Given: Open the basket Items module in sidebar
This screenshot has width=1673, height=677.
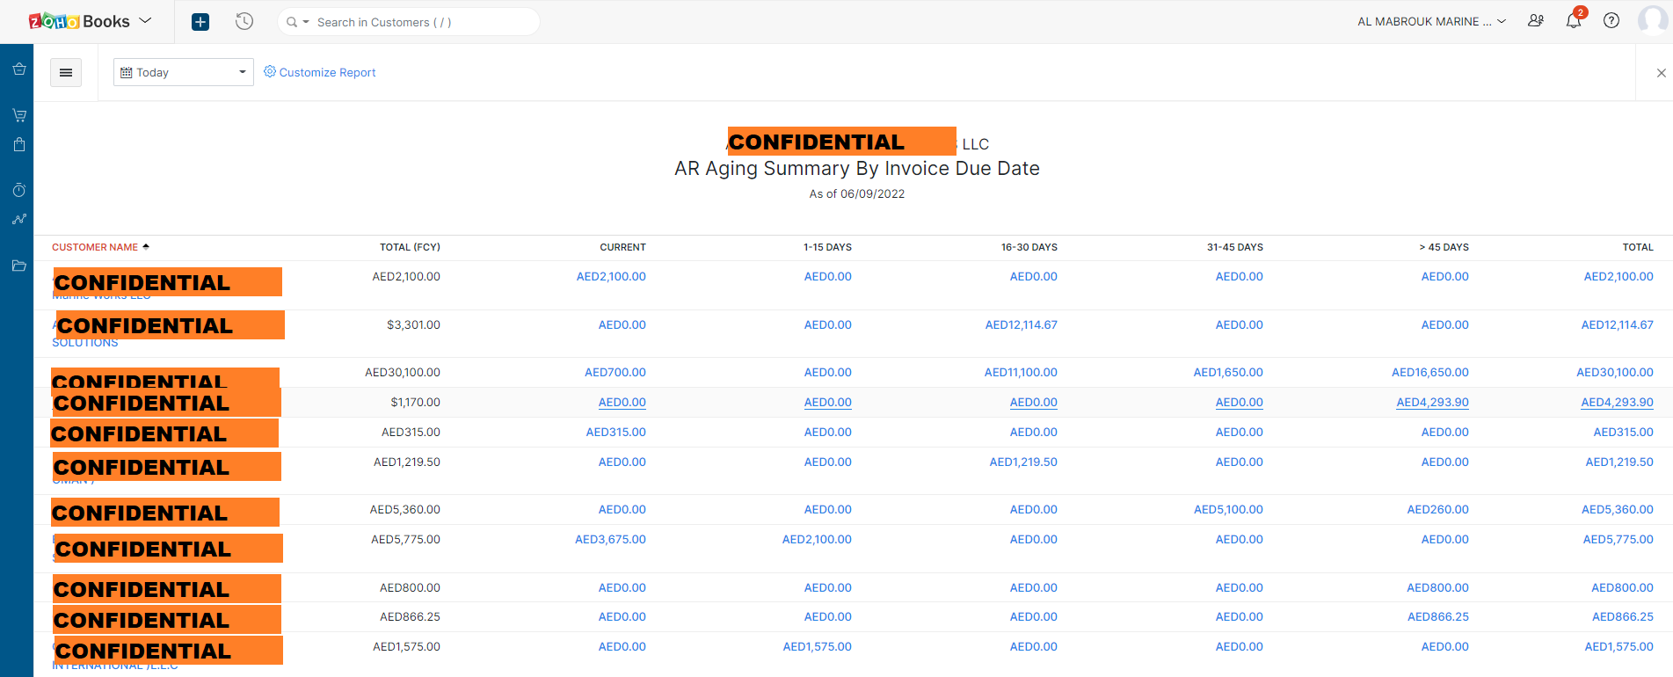Looking at the screenshot, I should coord(18,69).
